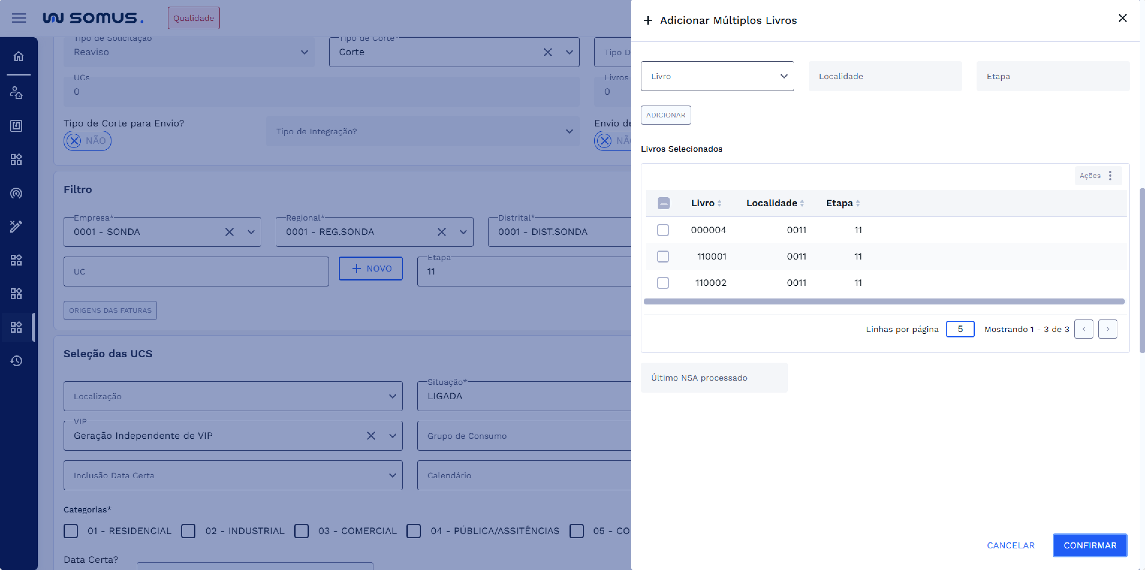Click the magic wand sidebar icon
Image resolution: width=1145 pixels, height=570 pixels.
pyautogui.click(x=16, y=226)
